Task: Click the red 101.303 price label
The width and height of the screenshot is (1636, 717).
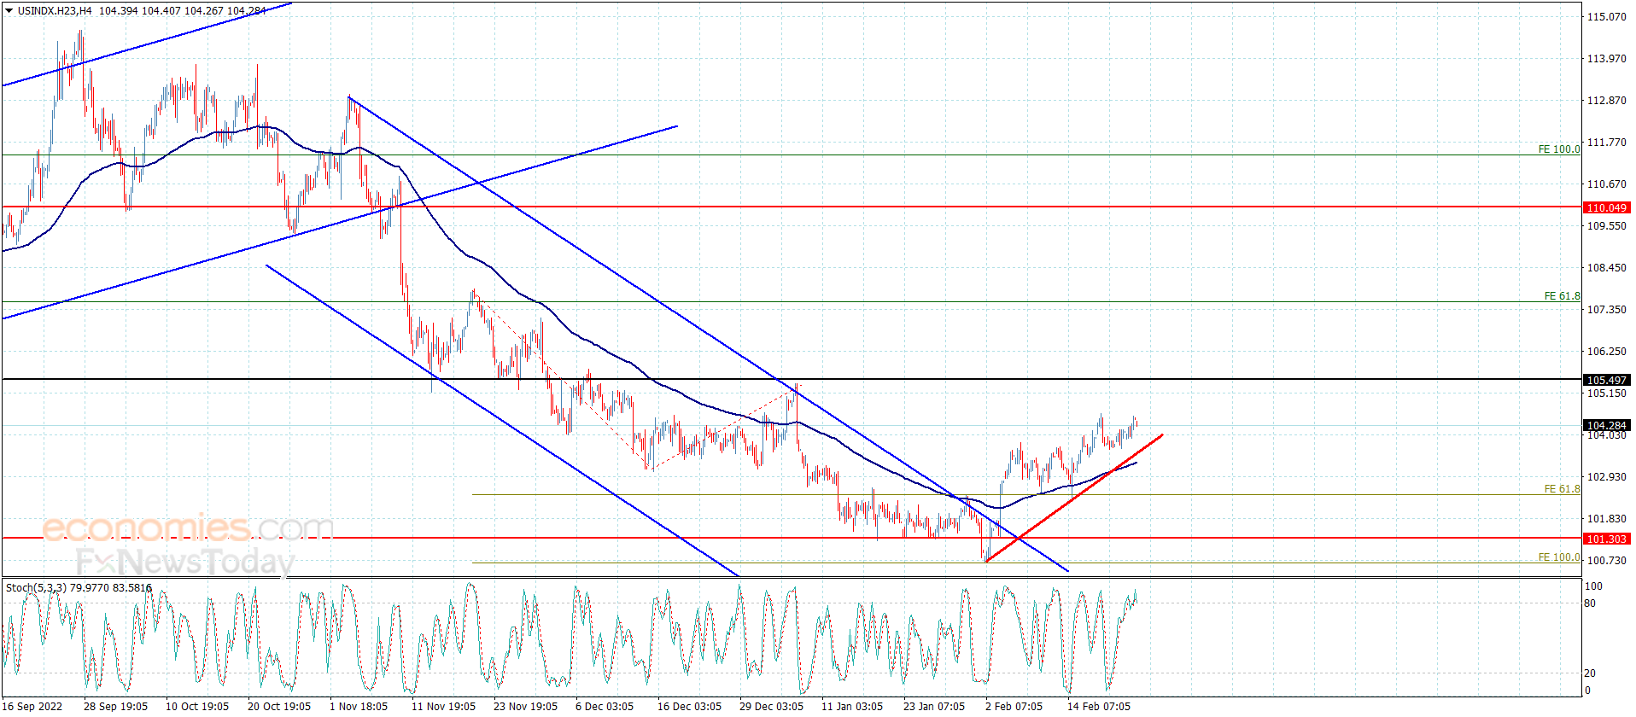Action: pyautogui.click(x=1606, y=539)
